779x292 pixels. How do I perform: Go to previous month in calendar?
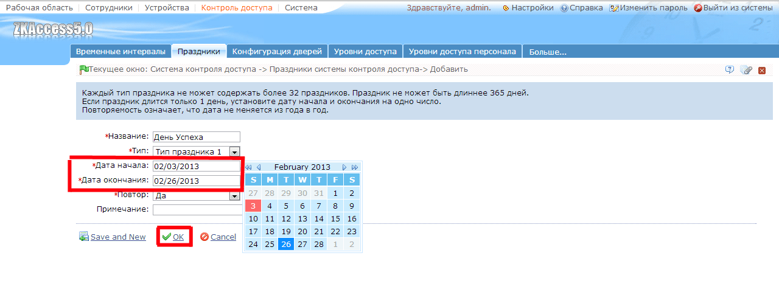tap(259, 167)
